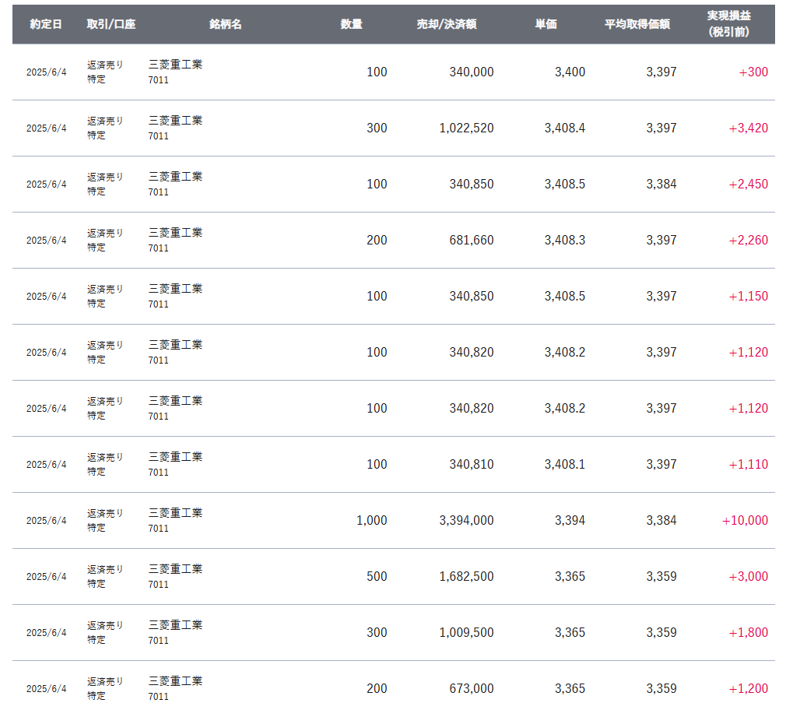Screen dimensions: 793x703
Task: Select the +1,800 profit value
Action: tap(749, 633)
